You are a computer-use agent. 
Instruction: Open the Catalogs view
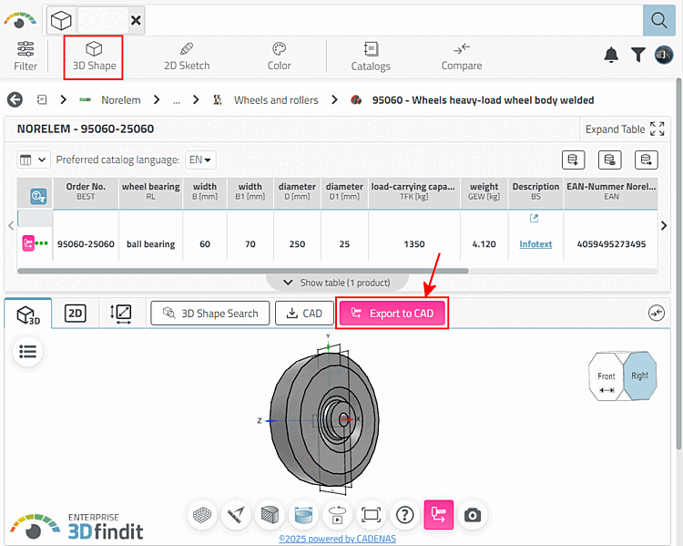(x=371, y=57)
